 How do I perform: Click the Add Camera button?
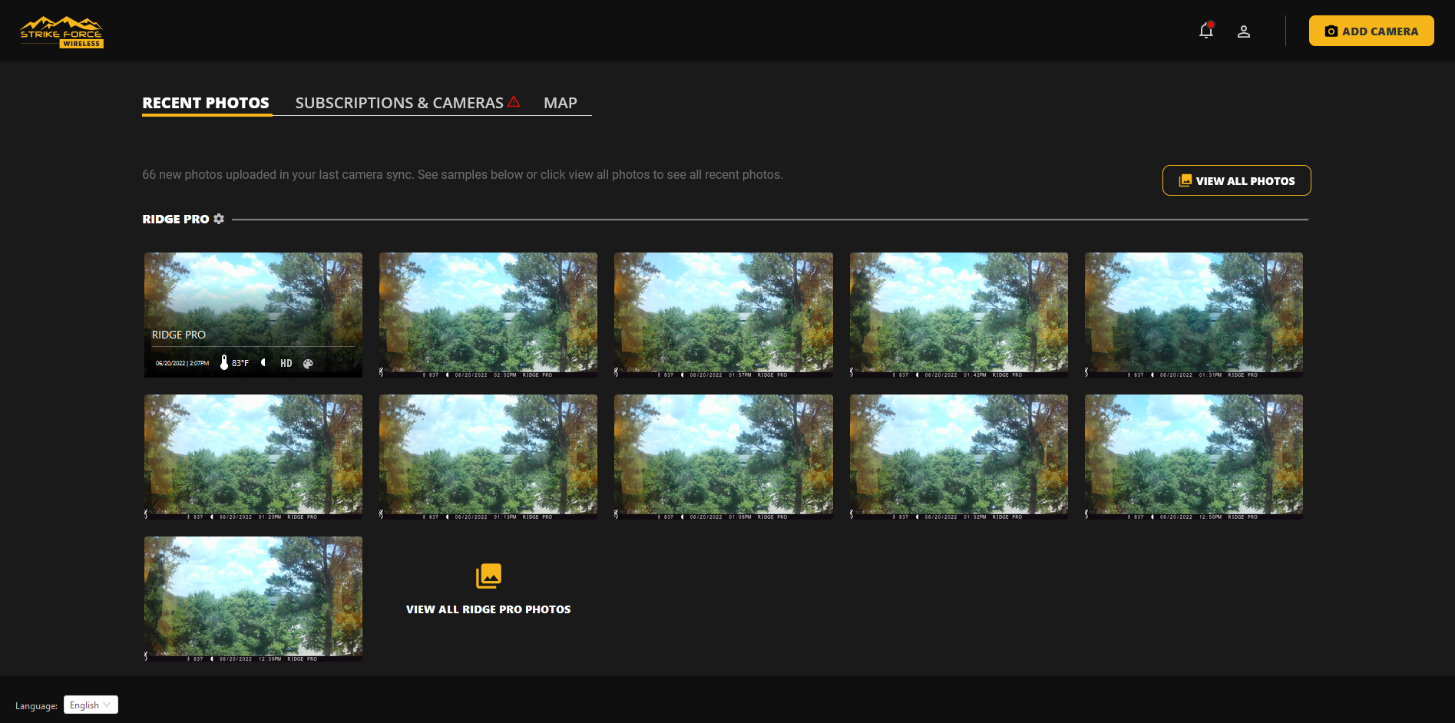(x=1371, y=31)
